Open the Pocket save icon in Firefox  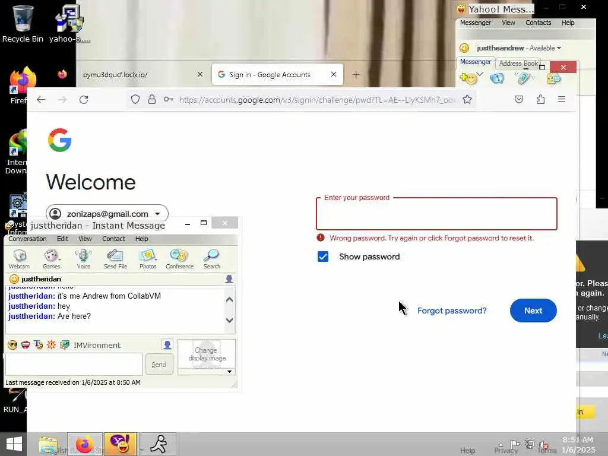coord(519,99)
